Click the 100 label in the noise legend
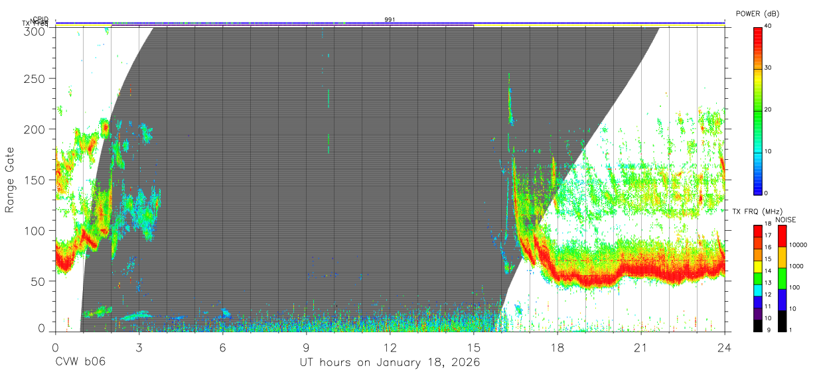The height and width of the screenshot is (376, 815). 795,287
